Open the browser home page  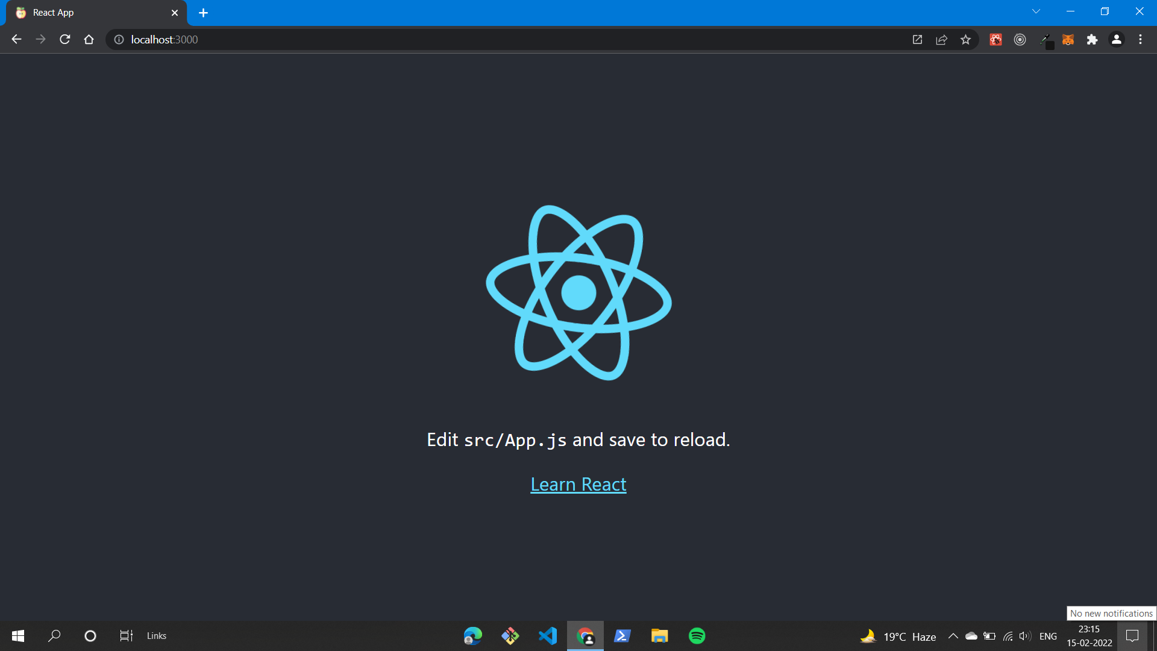(89, 40)
